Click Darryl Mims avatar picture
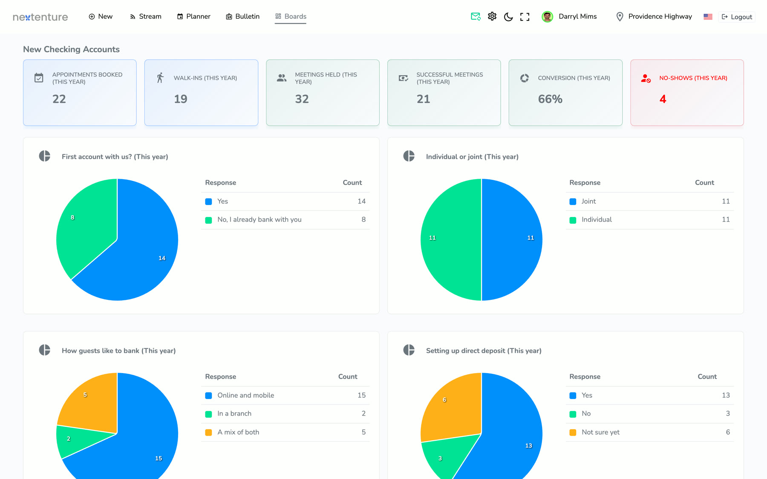This screenshot has width=767, height=479. [x=547, y=17]
